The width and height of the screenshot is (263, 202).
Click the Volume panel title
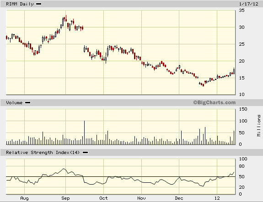tap(14, 102)
